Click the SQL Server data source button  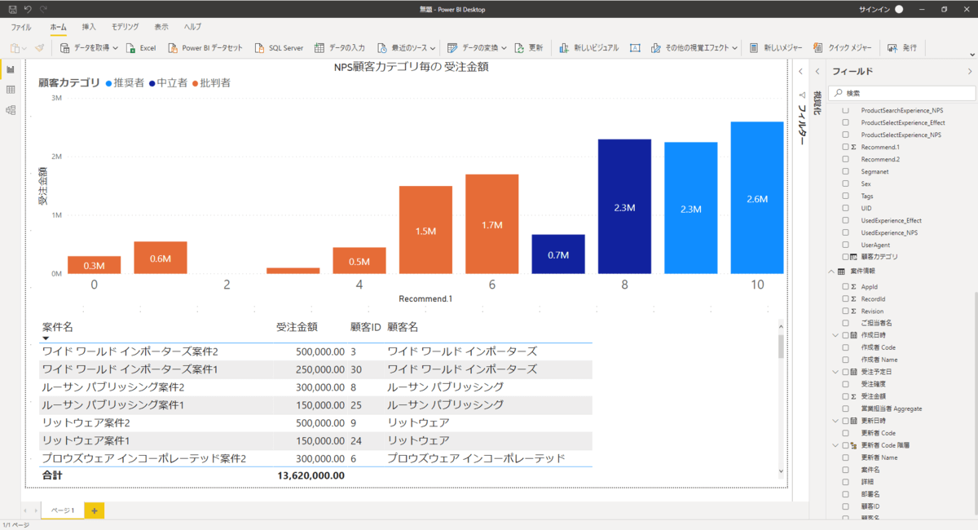(279, 48)
